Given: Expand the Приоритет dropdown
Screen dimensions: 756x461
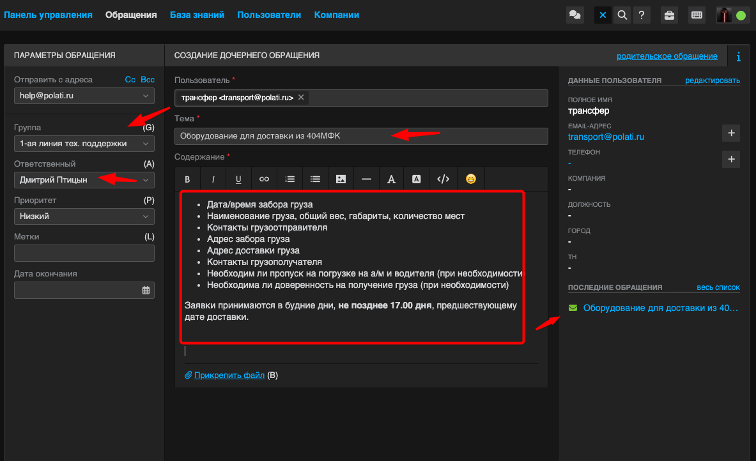Looking at the screenshot, I should coord(84,216).
